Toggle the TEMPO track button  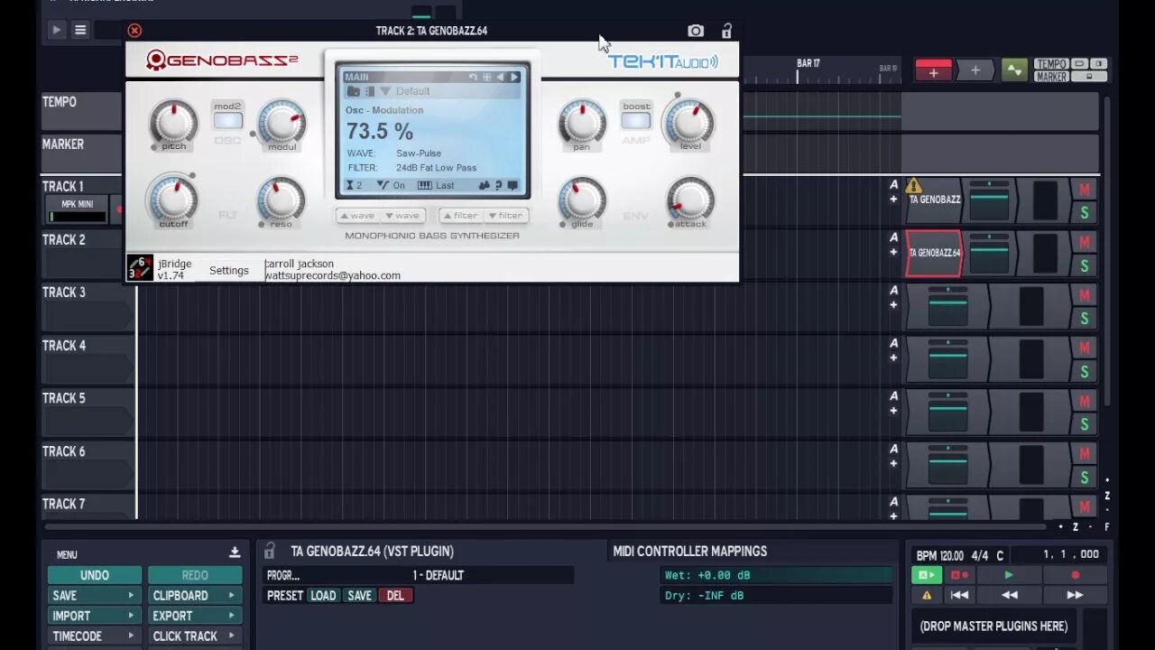1050,64
